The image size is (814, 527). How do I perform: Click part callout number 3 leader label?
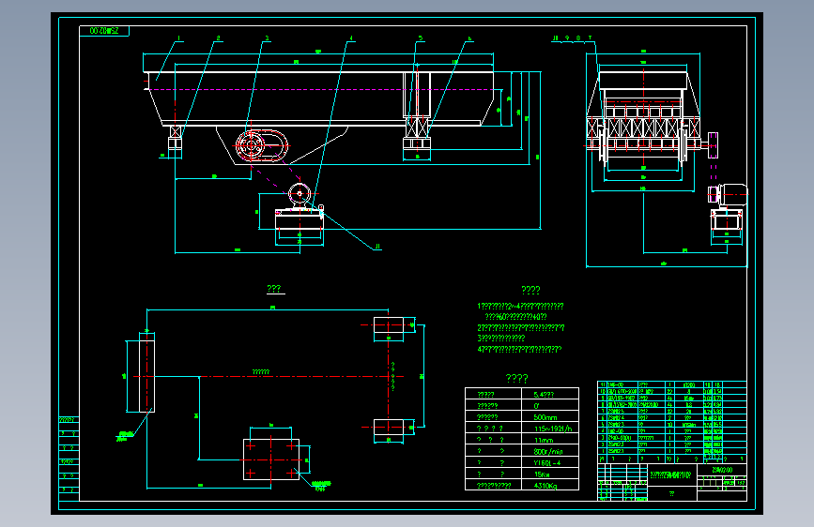[267, 38]
